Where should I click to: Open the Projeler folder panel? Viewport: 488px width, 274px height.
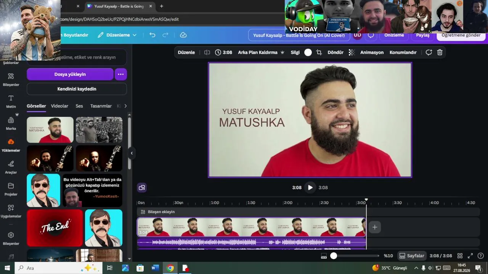coord(11,189)
